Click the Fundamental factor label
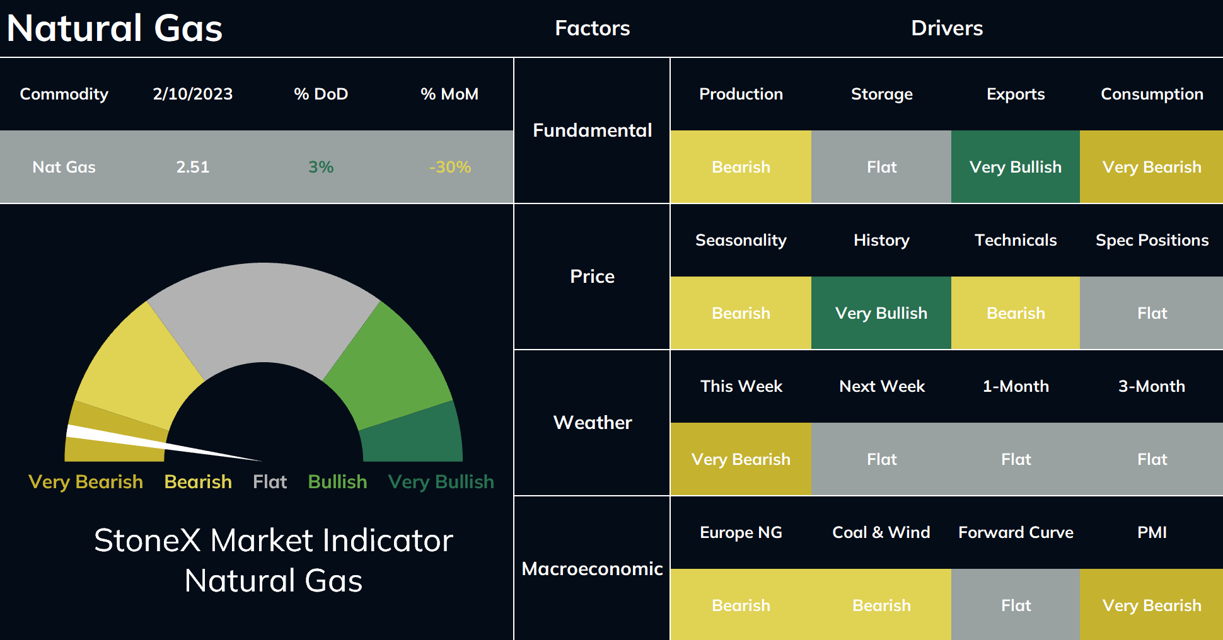Image resolution: width=1223 pixels, height=640 pixels. coord(592,130)
